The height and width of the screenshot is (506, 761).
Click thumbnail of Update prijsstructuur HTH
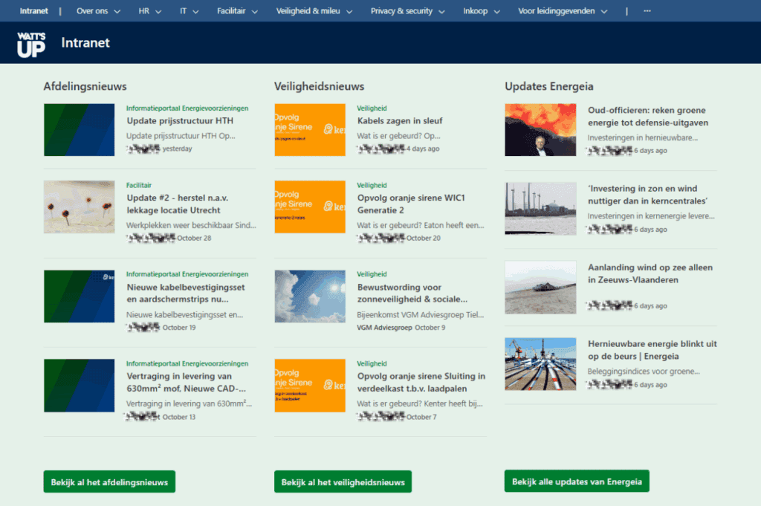click(79, 129)
